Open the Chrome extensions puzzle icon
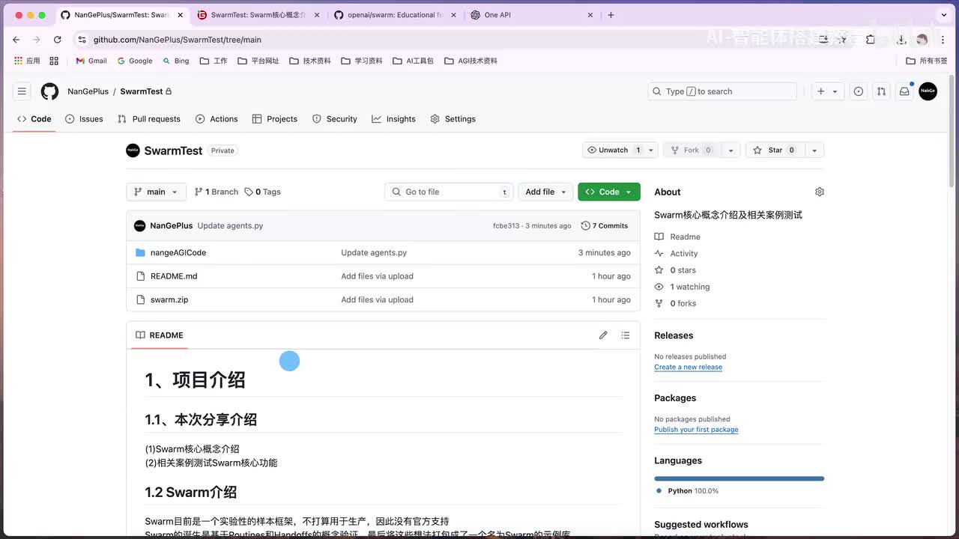 871,40
